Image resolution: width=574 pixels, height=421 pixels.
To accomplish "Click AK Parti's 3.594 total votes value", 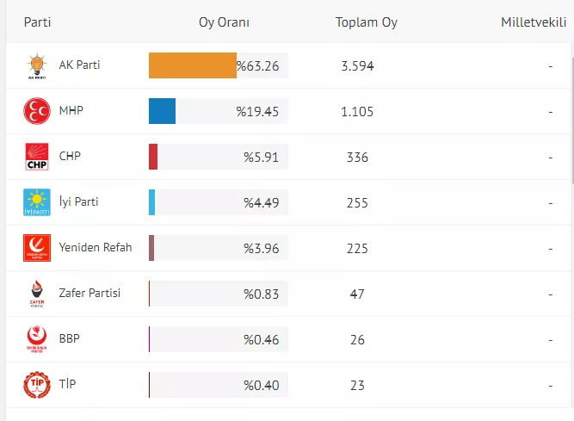I will click(357, 66).
